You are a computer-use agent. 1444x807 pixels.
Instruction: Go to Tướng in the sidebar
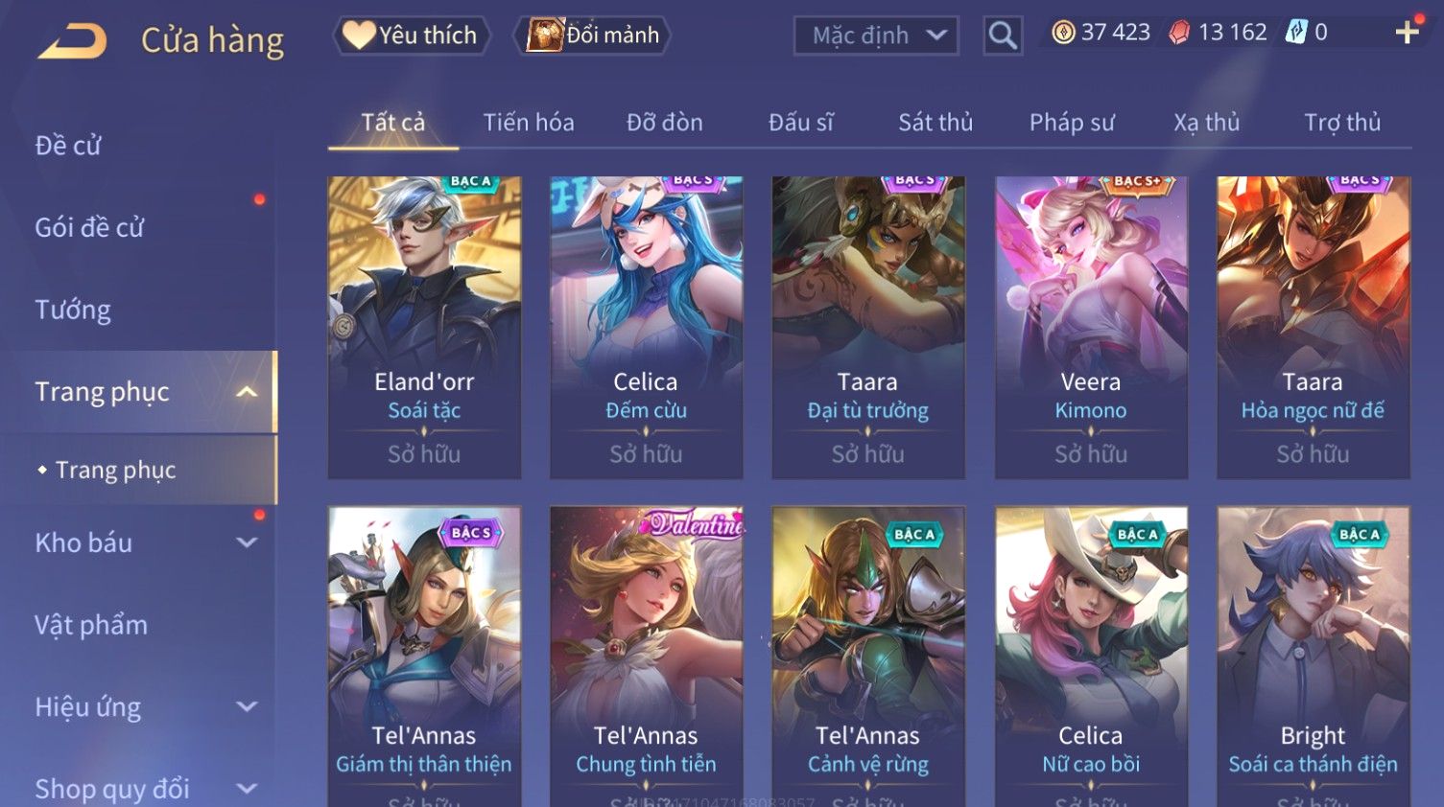73,310
